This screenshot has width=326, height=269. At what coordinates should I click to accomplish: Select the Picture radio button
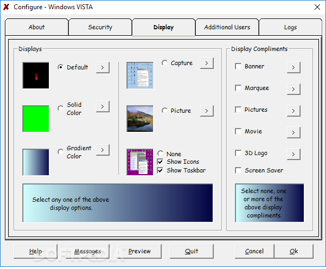point(165,111)
